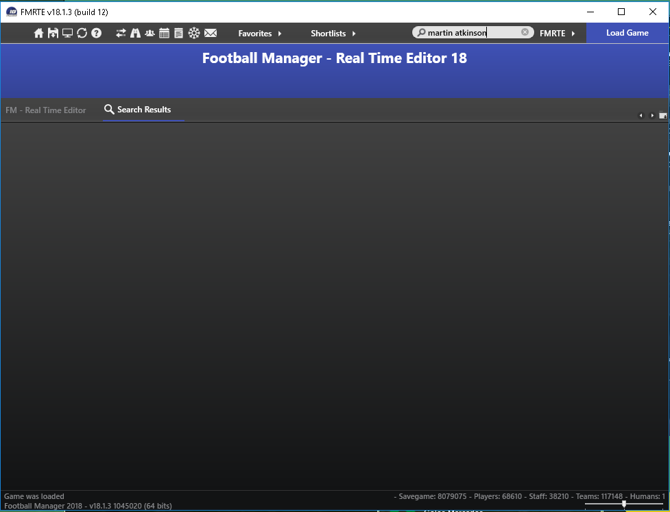The width and height of the screenshot is (670, 512).
Task: Click the Football Manager 2018 version text
Action: coord(88,506)
